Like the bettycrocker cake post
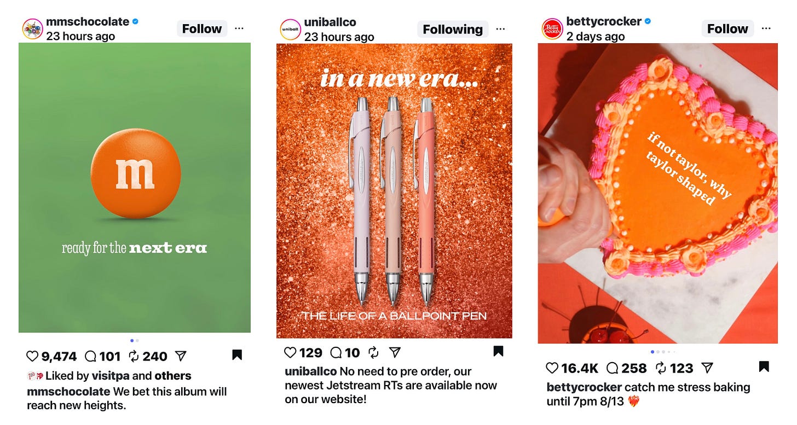The image size is (797, 425). coord(552,368)
